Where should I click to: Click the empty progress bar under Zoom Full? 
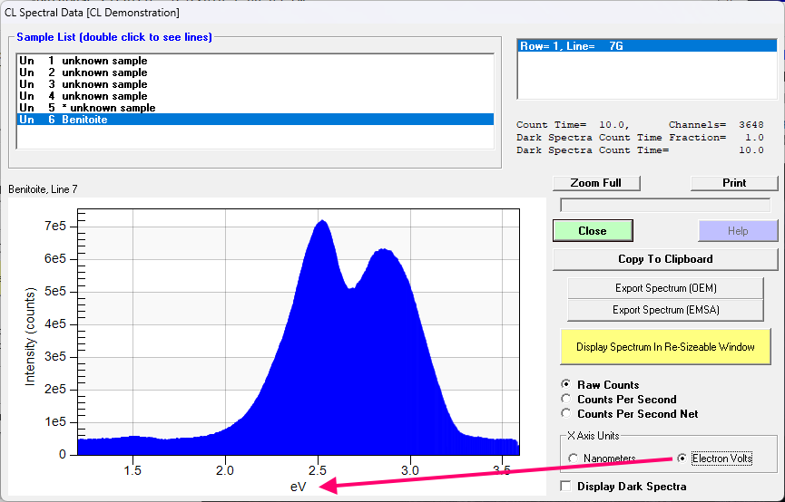click(x=668, y=205)
